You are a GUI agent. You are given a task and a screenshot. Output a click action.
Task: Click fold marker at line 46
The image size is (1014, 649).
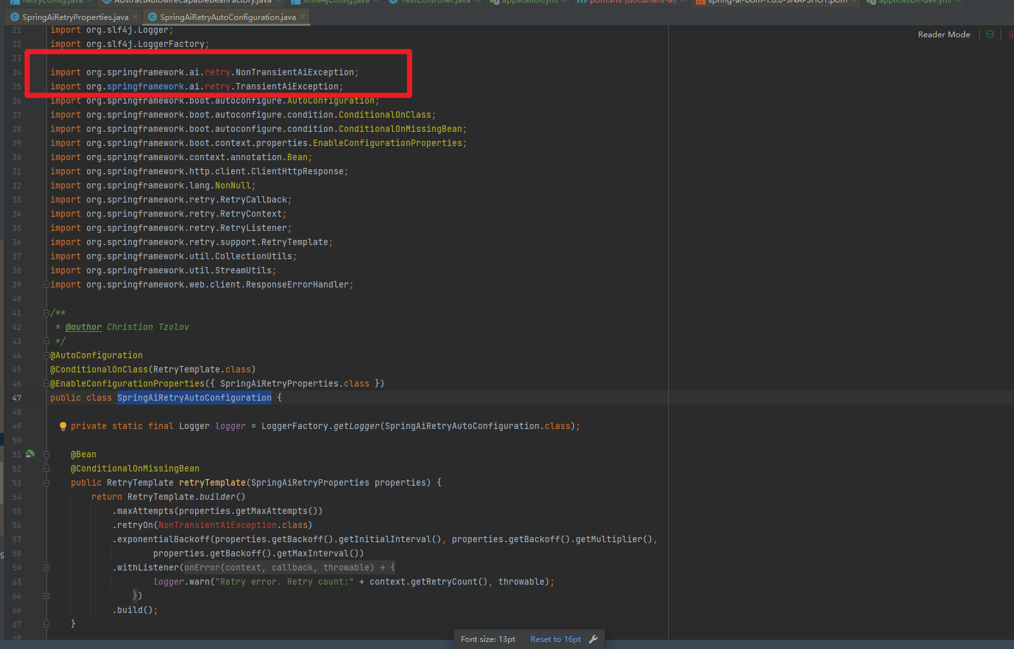coord(46,383)
